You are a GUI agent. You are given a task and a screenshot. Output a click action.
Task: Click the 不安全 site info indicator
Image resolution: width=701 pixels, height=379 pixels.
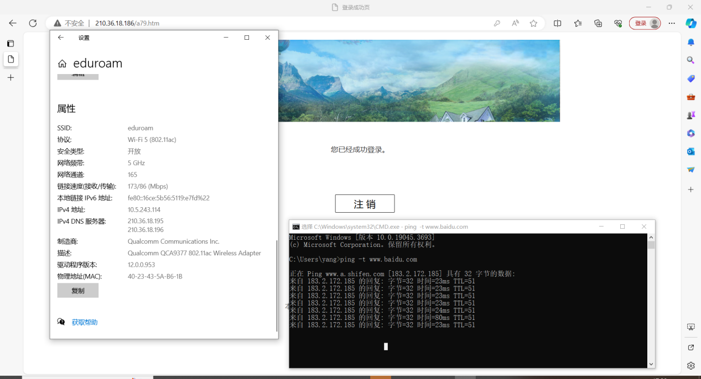pyautogui.click(x=69, y=23)
